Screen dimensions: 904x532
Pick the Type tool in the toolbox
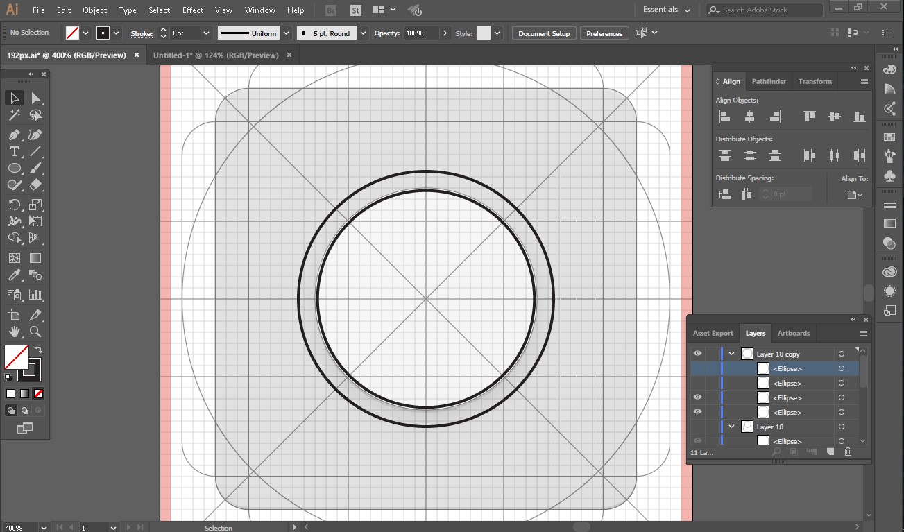coord(14,151)
